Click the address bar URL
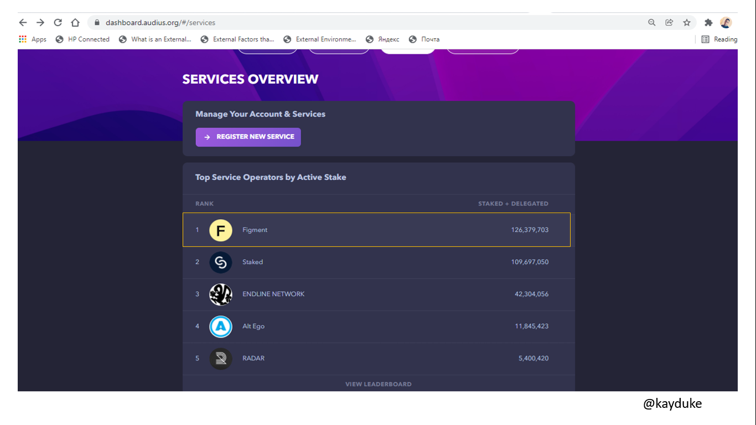 click(x=160, y=23)
